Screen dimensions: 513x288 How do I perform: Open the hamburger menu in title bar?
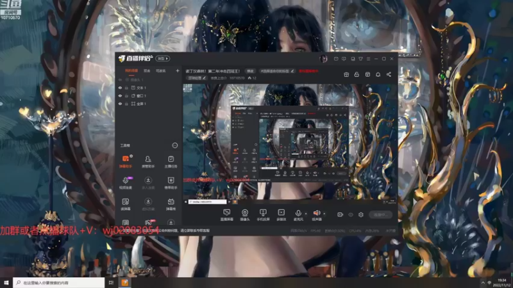[368, 59]
